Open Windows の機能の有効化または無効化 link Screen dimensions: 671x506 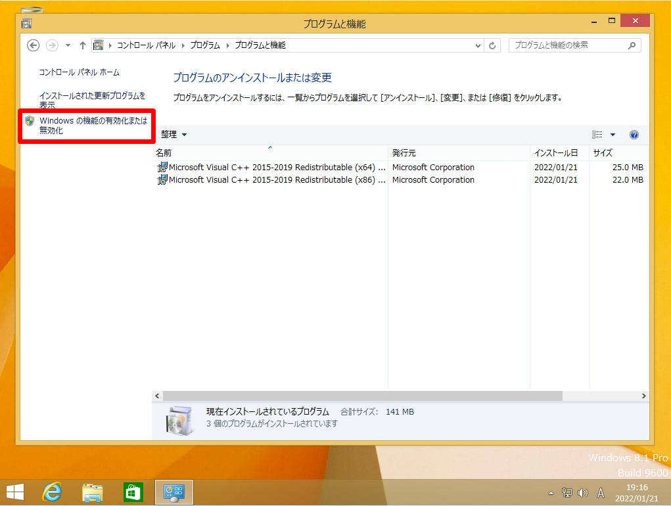93,126
